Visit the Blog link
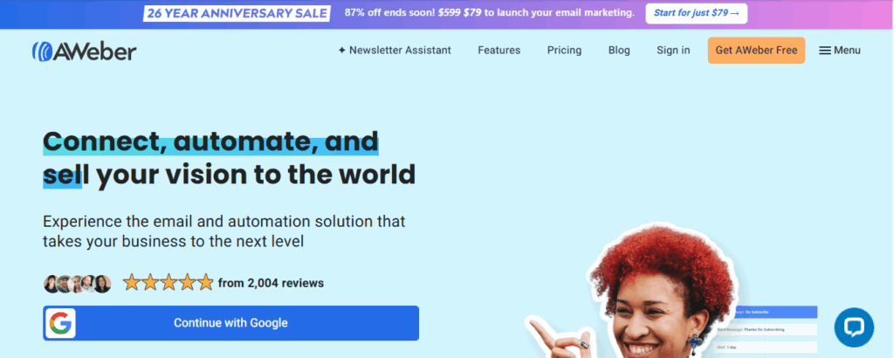 click(619, 50)
